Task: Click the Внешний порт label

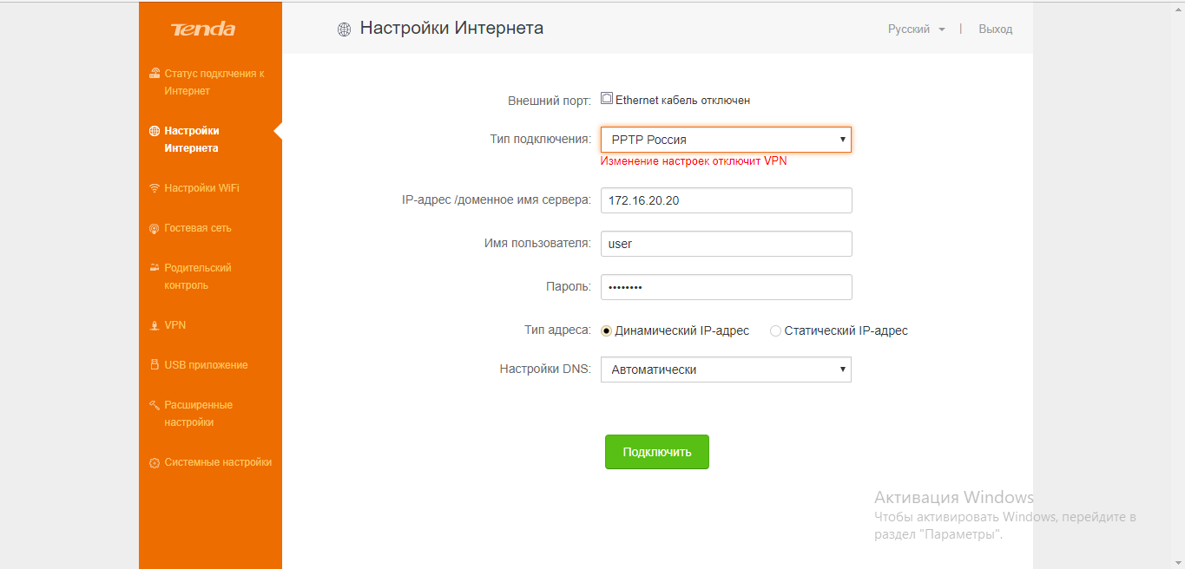Action: click(549, 101)
